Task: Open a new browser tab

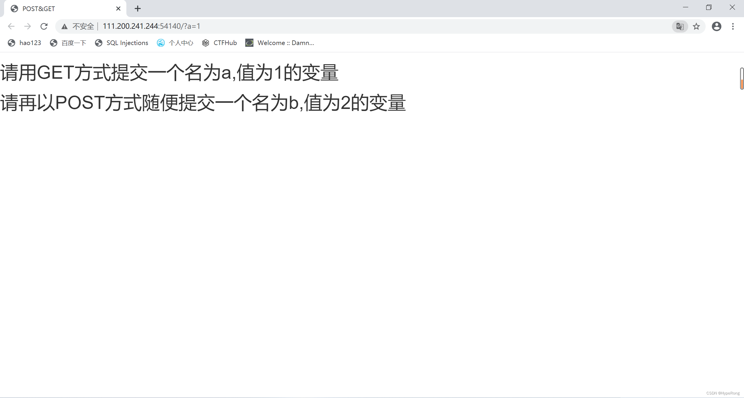Action: pyautogui.click(x=137, y=8)
